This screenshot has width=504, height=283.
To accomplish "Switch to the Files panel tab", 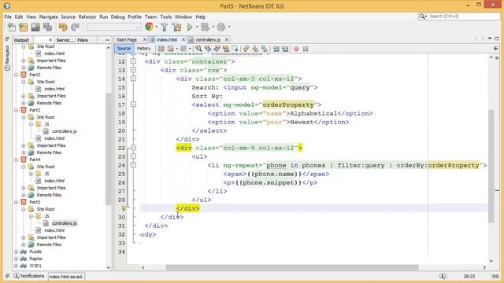I will (83, 40).
